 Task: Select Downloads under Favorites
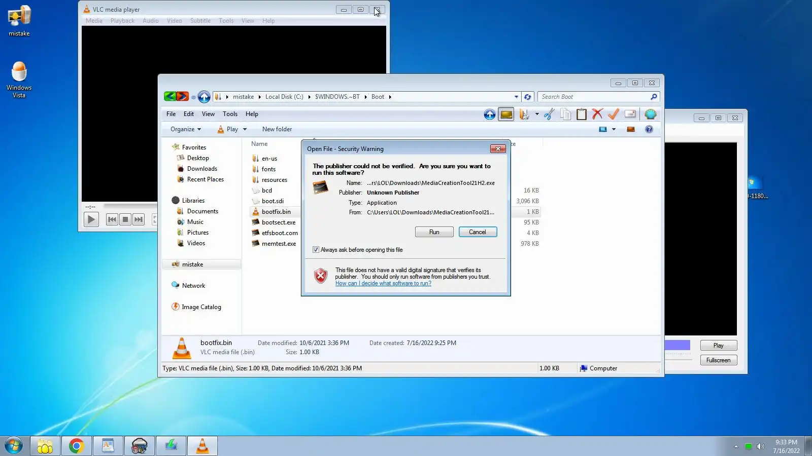(202, 169)
